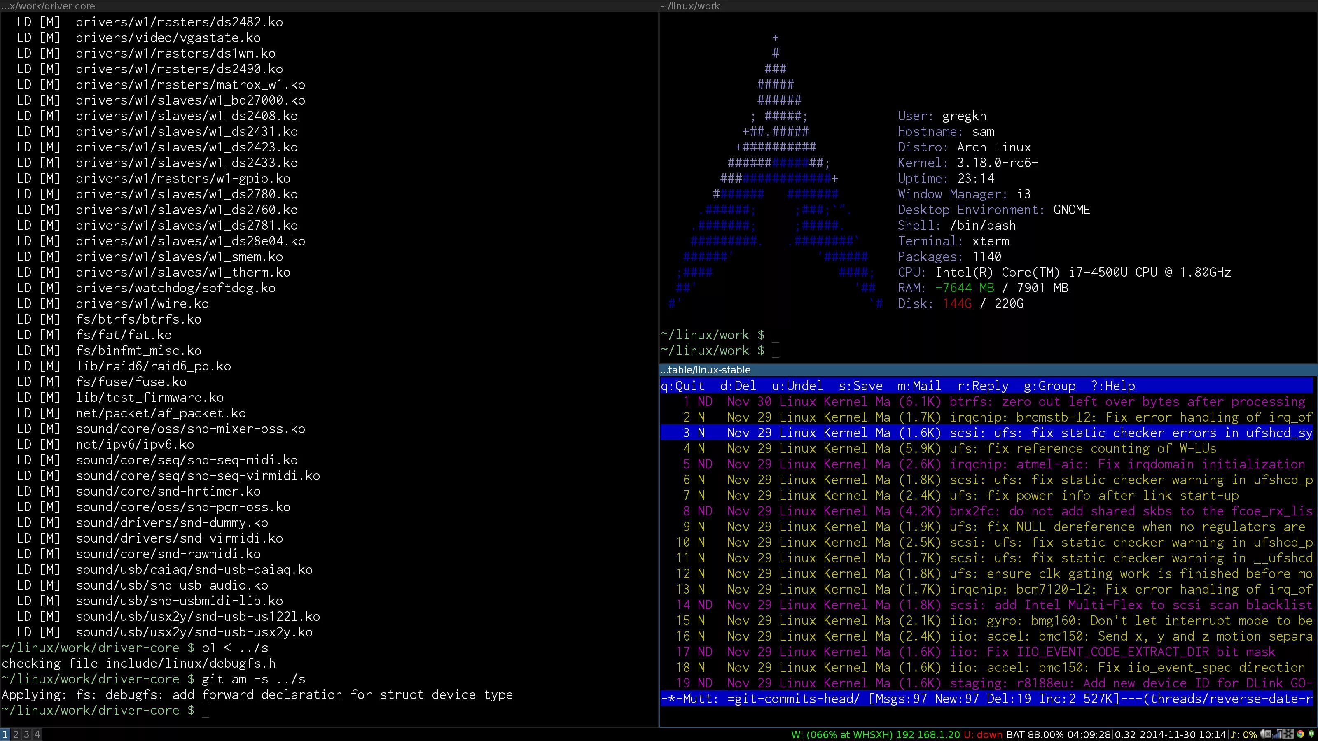Click d:Del in mutt's help bar

pyautogui.click(x=738, y=386)
